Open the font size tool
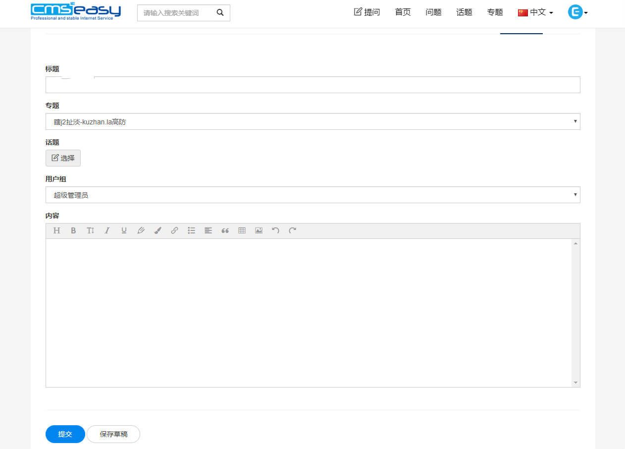The width and height of the screenshot is (625, 449). tap(91, 230)
